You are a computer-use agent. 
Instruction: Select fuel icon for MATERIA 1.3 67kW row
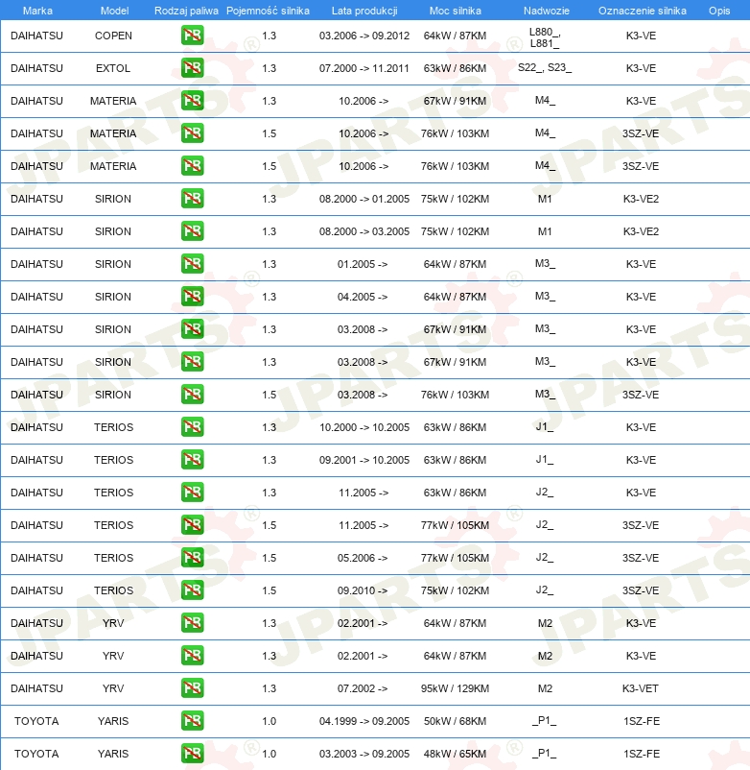point(192,101)
